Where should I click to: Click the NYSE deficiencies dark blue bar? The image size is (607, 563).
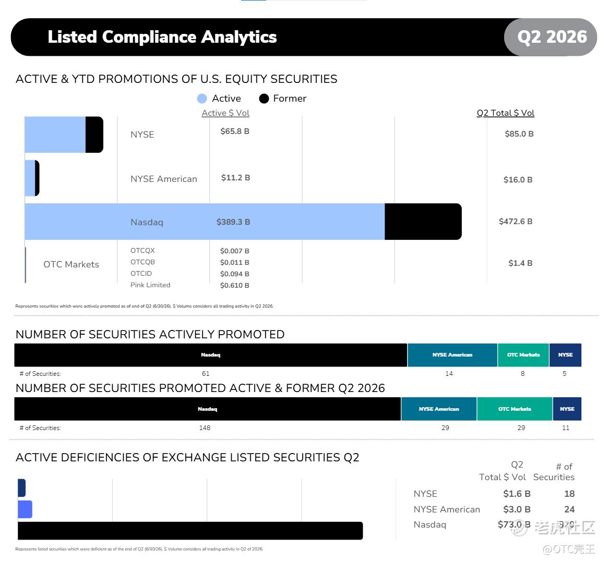[x=22, y=488]
